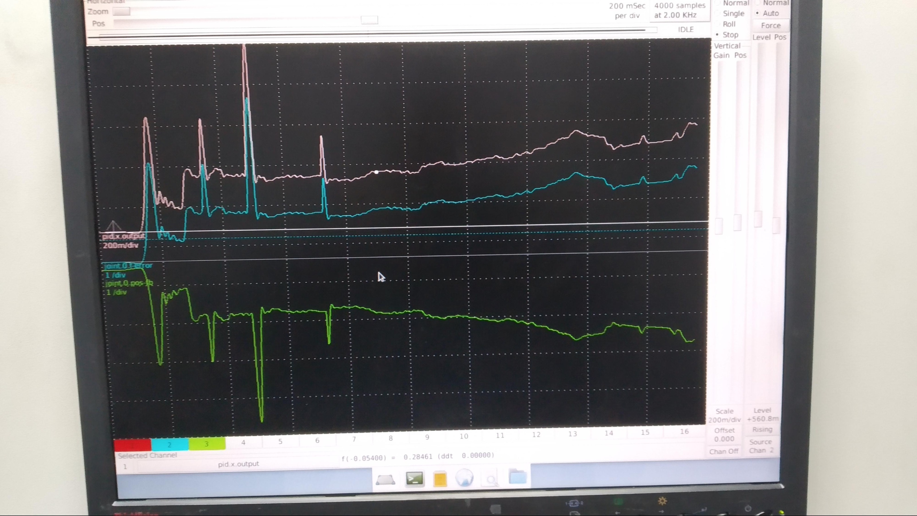Screen dimensions: 917x516
Task: Select channel 6
Action: pos(317,440)
